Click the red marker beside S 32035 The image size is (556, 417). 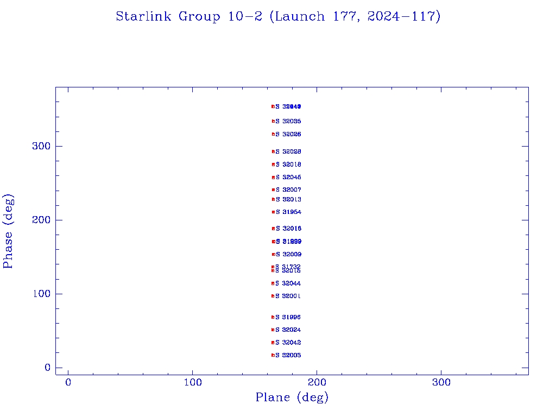(274, 121)
